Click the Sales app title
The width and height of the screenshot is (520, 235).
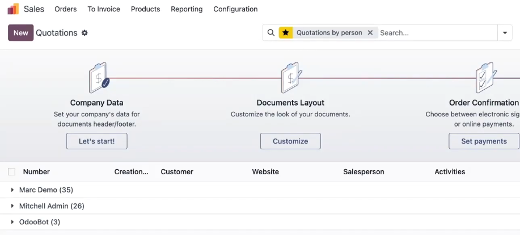[x=34, y=9]
